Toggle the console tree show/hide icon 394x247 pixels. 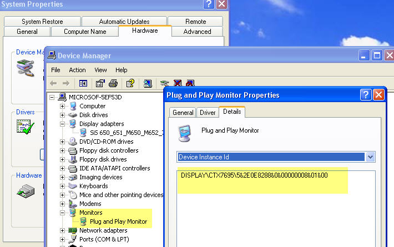[x=83, y=83]
